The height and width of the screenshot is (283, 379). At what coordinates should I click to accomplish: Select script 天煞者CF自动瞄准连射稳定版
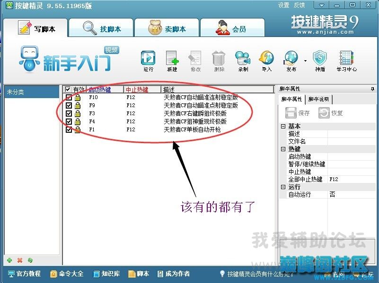coord(201,97)
